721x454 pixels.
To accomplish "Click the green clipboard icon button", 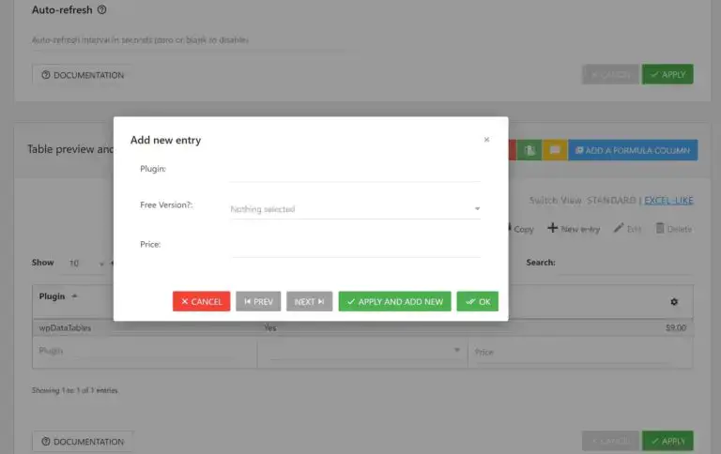I will [x=529, y=150].
